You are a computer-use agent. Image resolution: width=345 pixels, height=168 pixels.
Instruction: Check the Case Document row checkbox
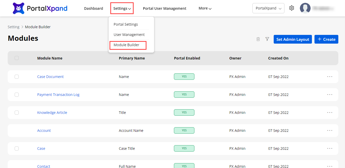[17, 77]
